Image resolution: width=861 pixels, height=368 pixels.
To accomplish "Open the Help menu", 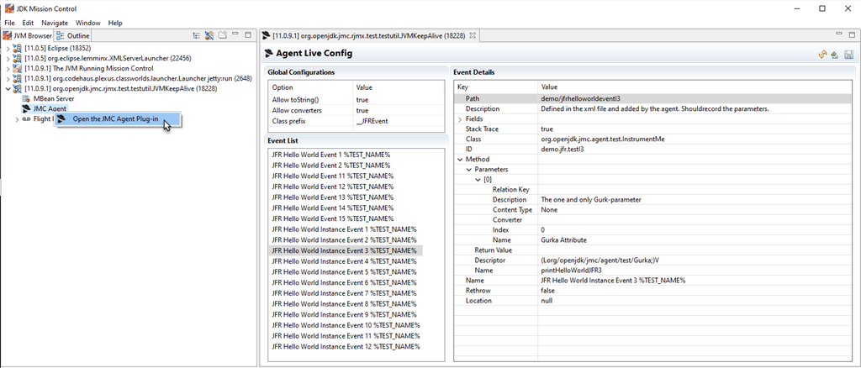I will [x=115, y=23].
